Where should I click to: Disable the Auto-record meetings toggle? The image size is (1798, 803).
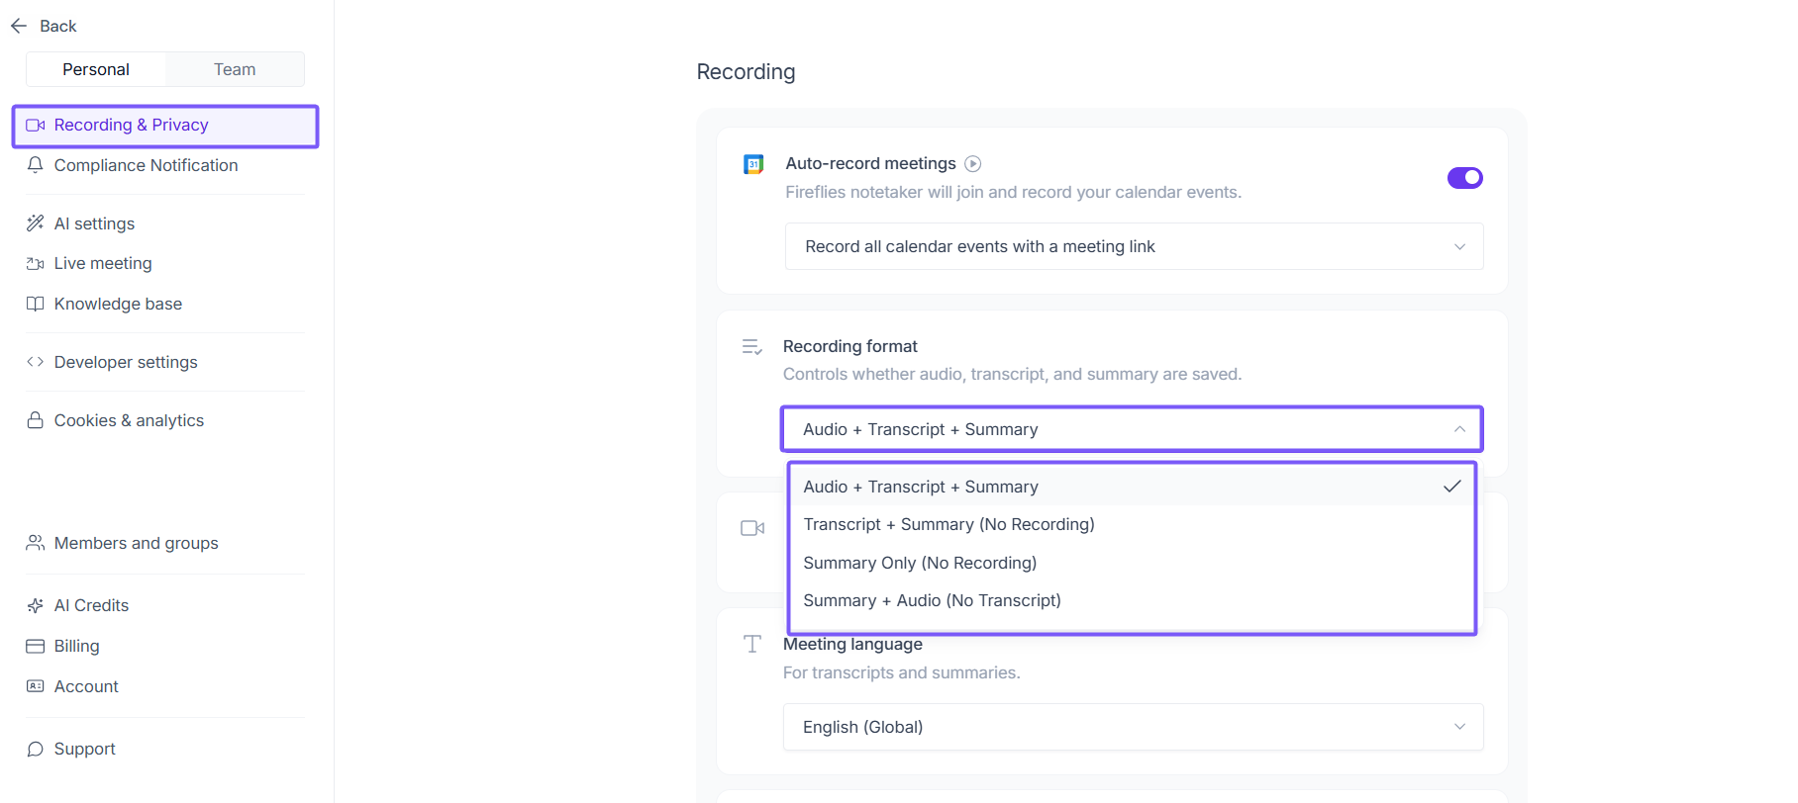pyautogui.click(x=1464, y=178)
